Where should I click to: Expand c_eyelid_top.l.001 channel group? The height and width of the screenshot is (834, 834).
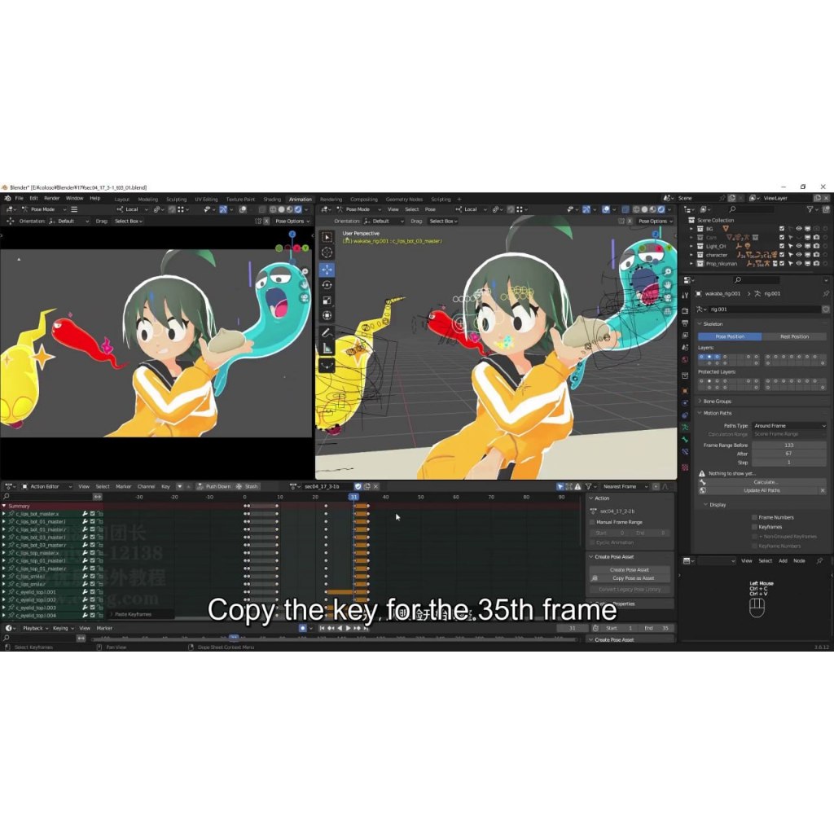pyautogui.click(x=4, y=592)
